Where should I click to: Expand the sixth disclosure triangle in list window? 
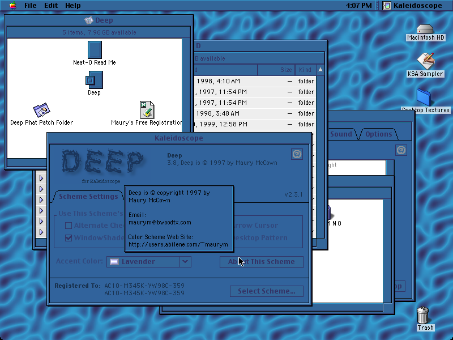tap(41, 232)
